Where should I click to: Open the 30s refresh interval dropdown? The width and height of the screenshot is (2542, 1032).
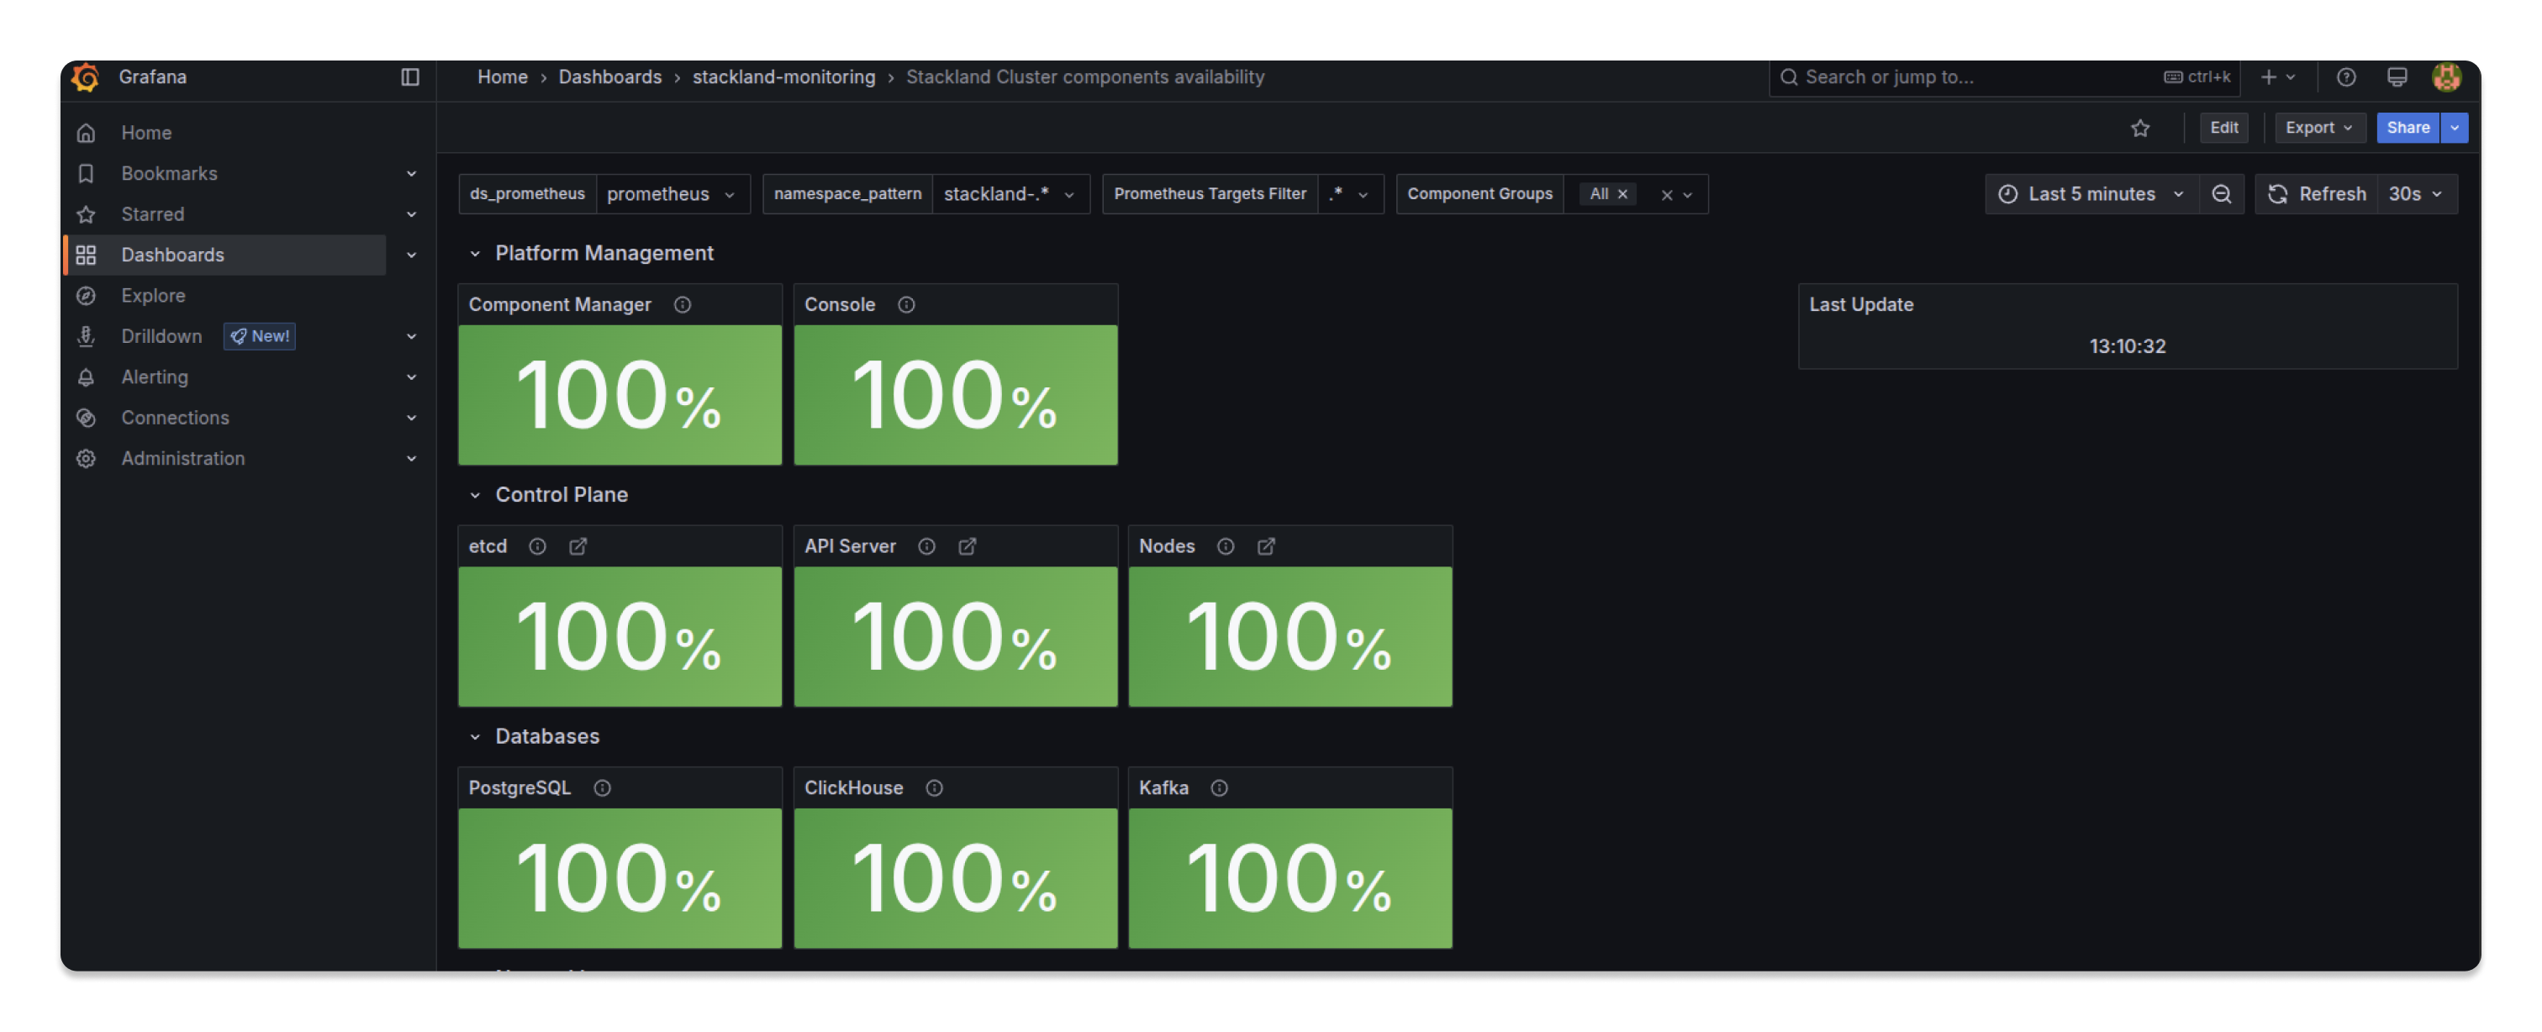pos(2417,194)
